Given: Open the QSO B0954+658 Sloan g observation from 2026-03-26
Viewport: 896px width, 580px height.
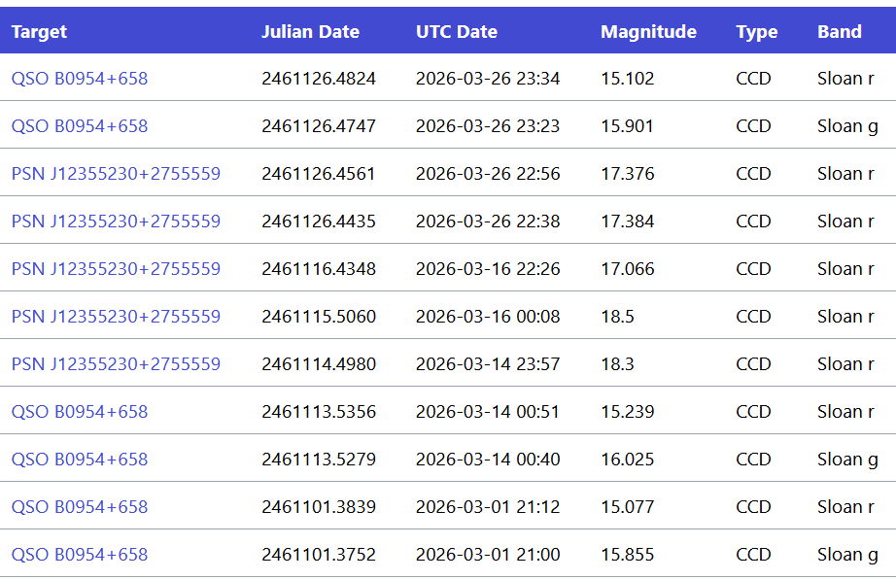Looking at the screenshot, I should tap(79, 126).
